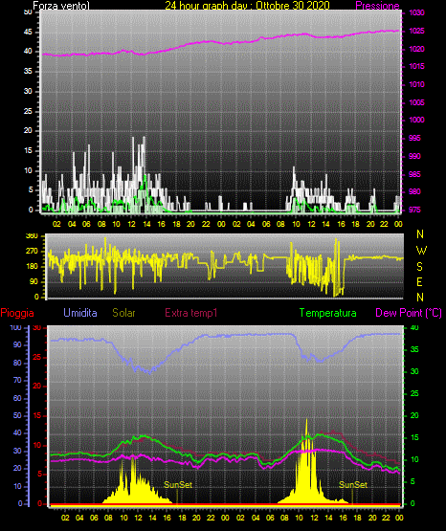Click the first SunSet marker label

tap(178, 485)
